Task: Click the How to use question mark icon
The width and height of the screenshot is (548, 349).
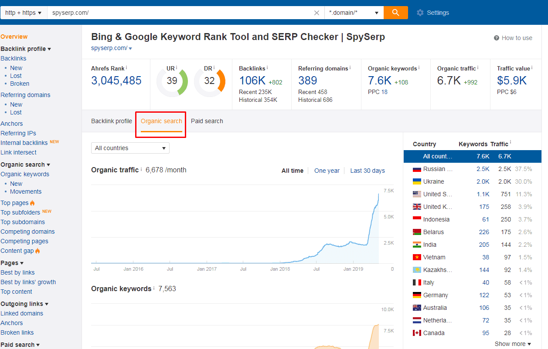Action: (x=496, y=38)
